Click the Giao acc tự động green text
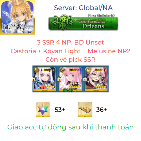Viewport: 141px width, 141px height. tap(70, 127)
